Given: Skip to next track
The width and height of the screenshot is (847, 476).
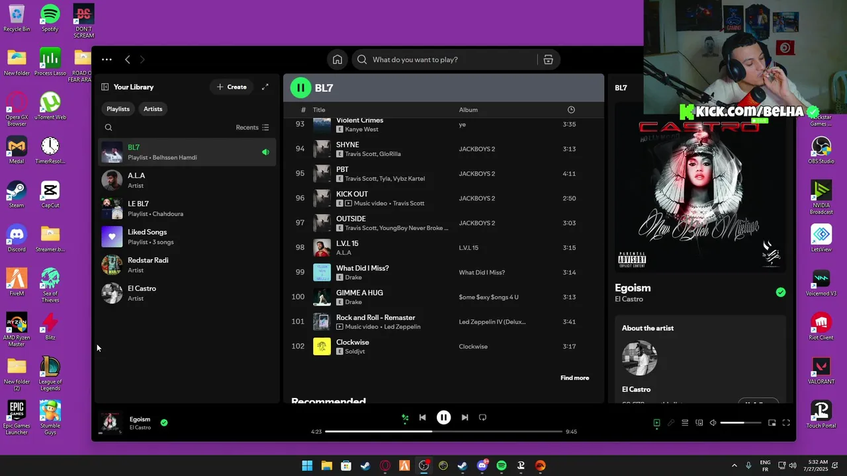Looking at the screenshot, I should (465, 418).
